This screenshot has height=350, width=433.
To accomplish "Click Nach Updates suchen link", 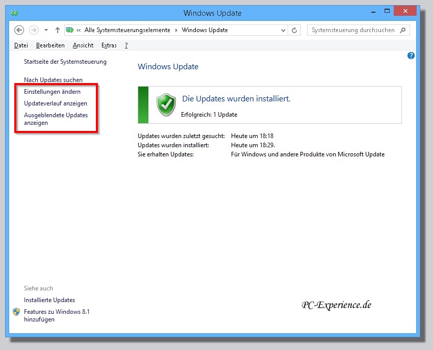I will coord(53,80).
